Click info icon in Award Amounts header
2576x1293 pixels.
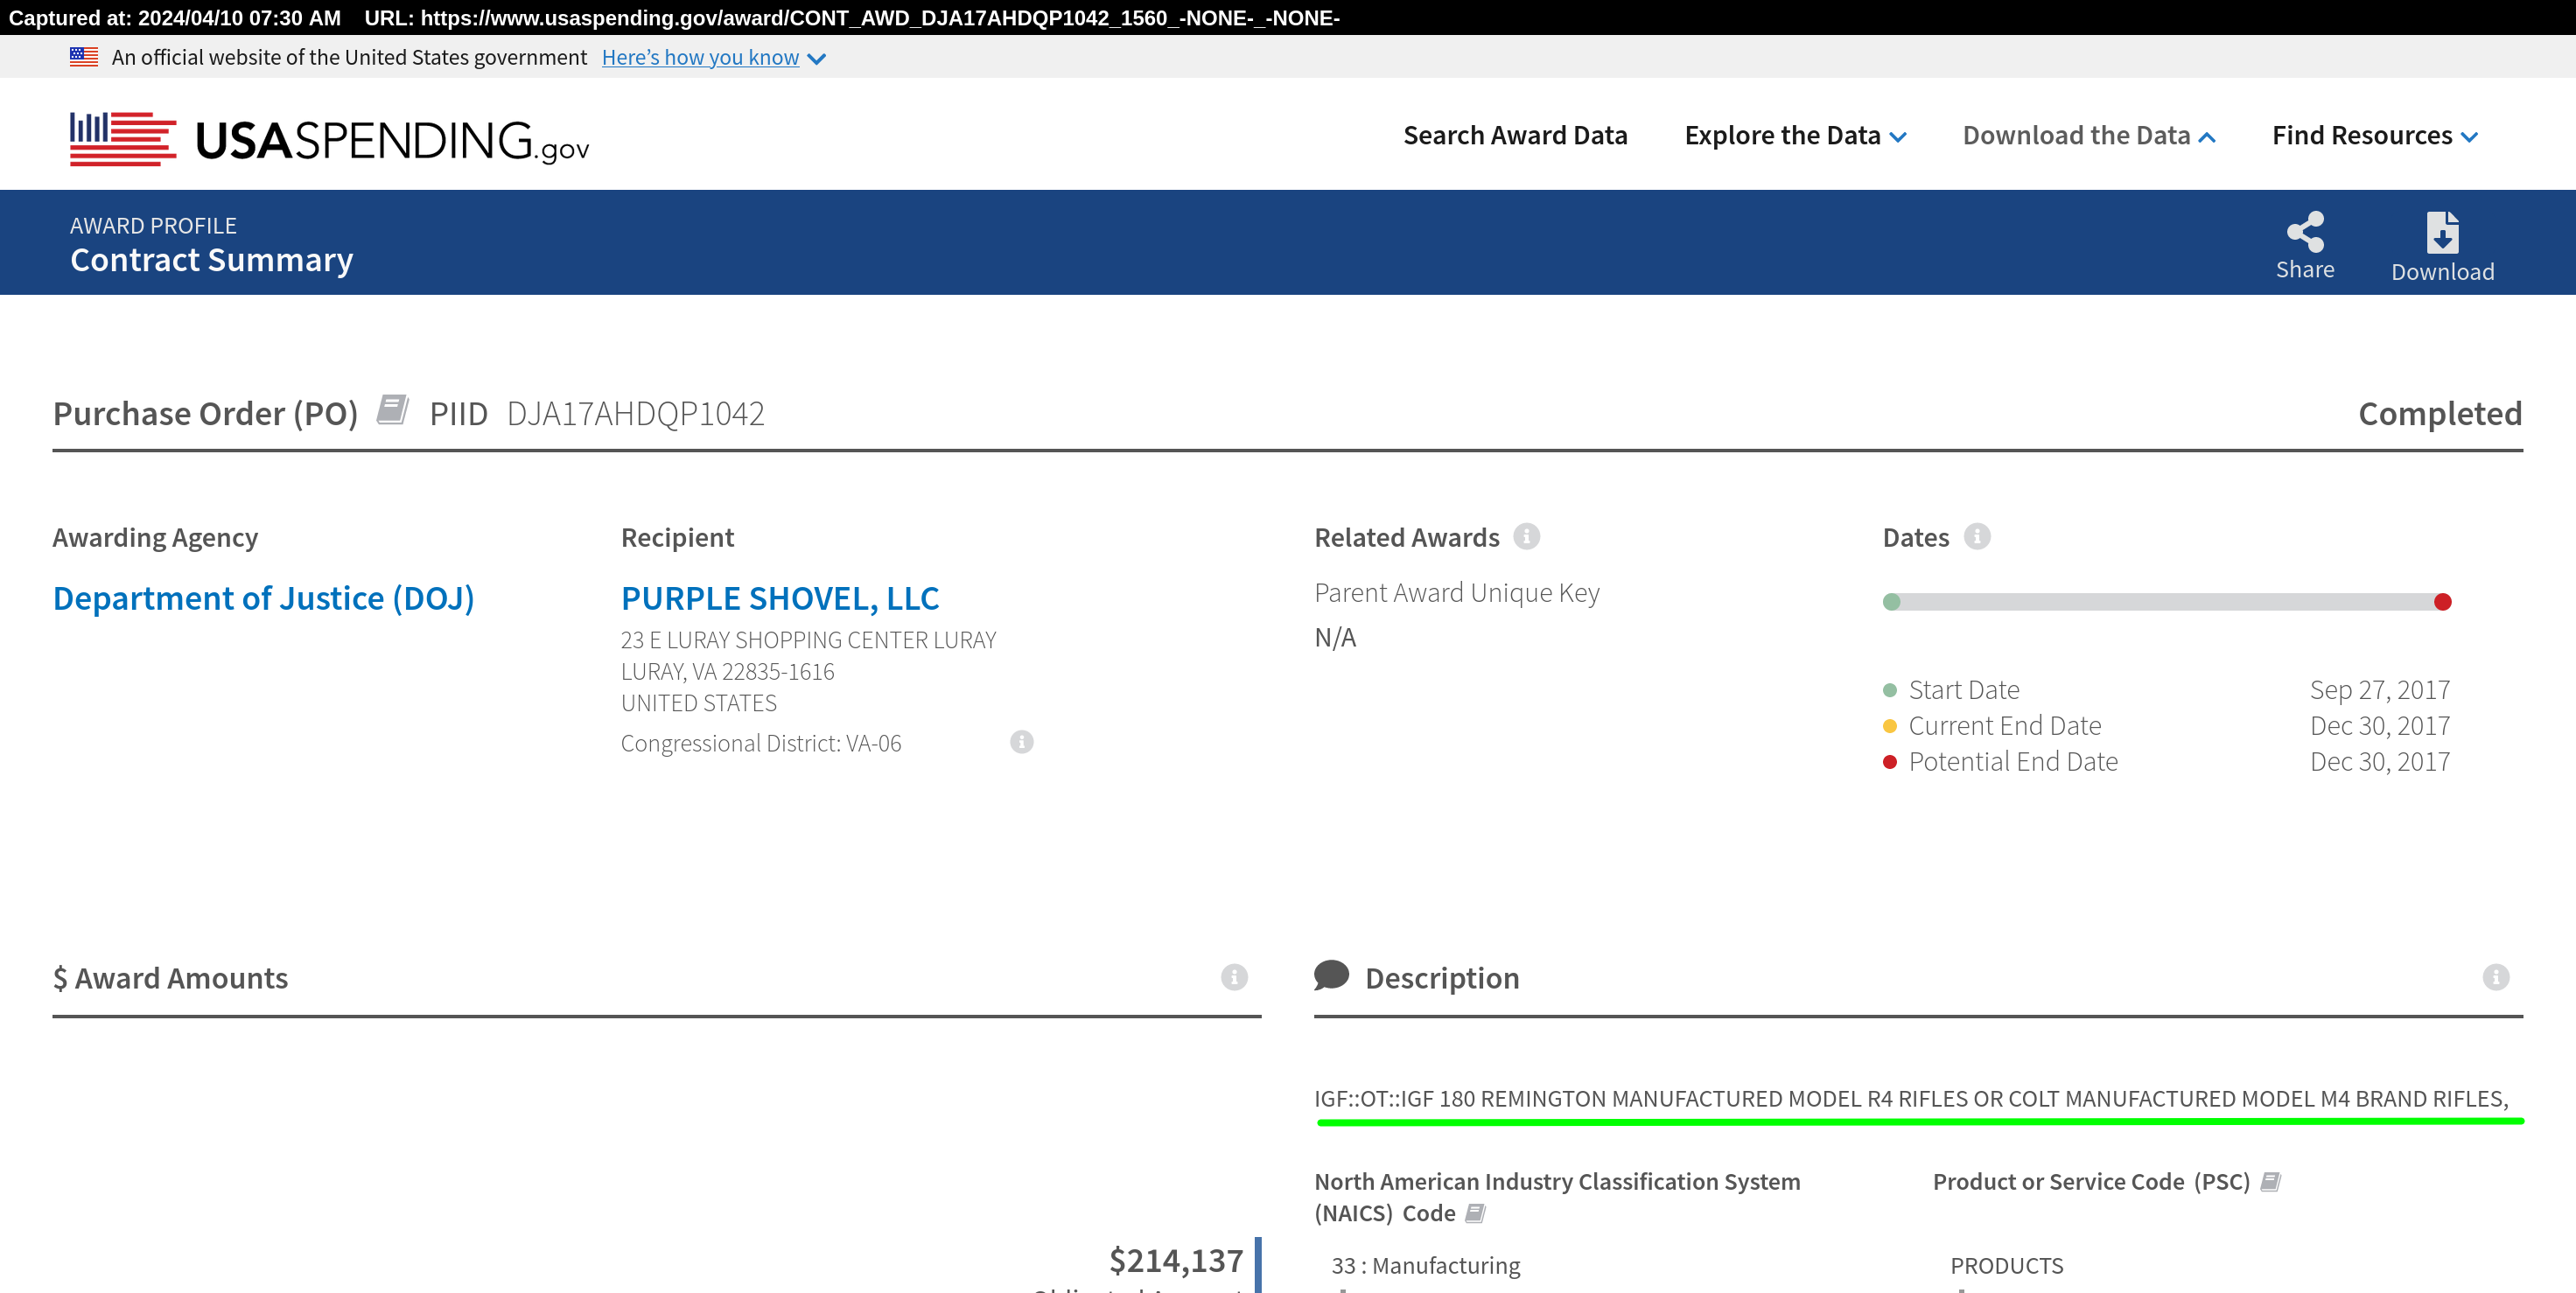1234,977
